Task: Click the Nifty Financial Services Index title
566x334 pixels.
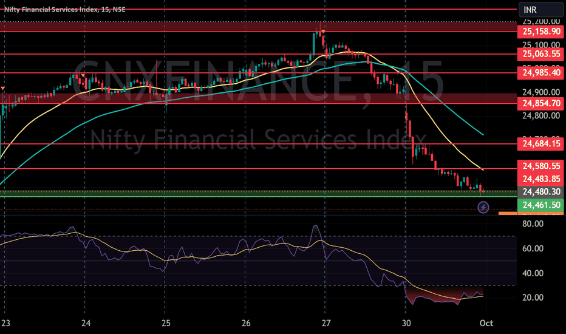Action: tap(64, 9)
